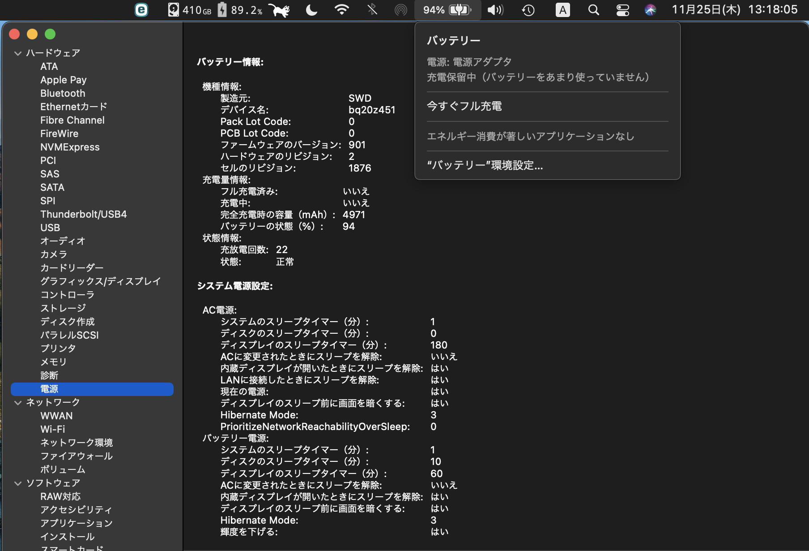This screenshot has width=809, height=551.
Task: Click the running cat menu bar icon
Action: [x=280, y=10]
